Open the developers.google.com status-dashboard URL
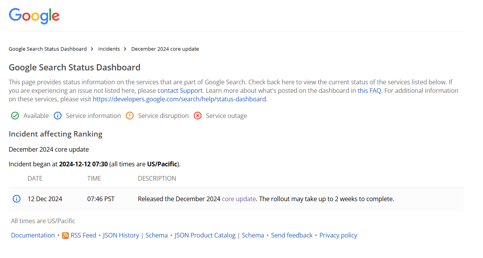The height and width of the screenshot is (258, 483). (x=179, y=99)
